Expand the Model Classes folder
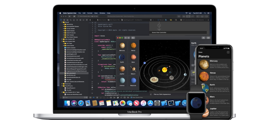The width and height of the screenshot is (274, 120). [64, 31]
